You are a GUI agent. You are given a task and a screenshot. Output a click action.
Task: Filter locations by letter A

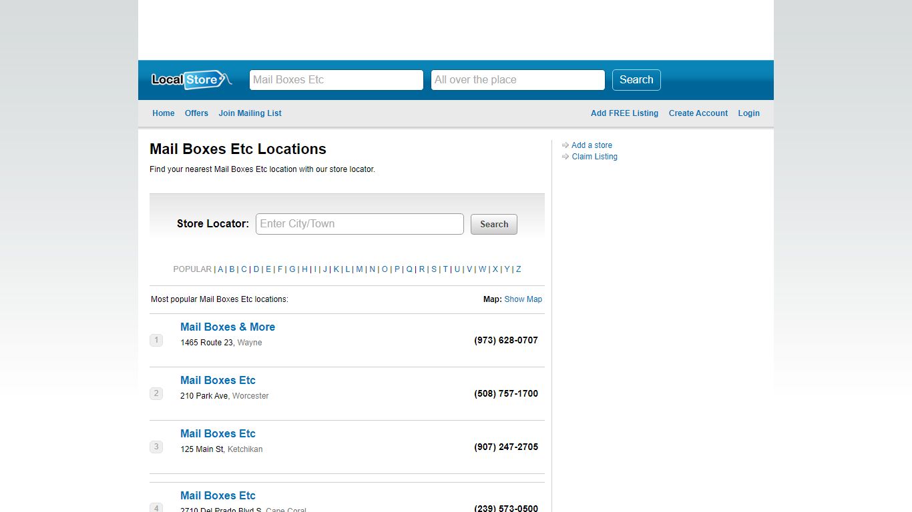(220, 269)
